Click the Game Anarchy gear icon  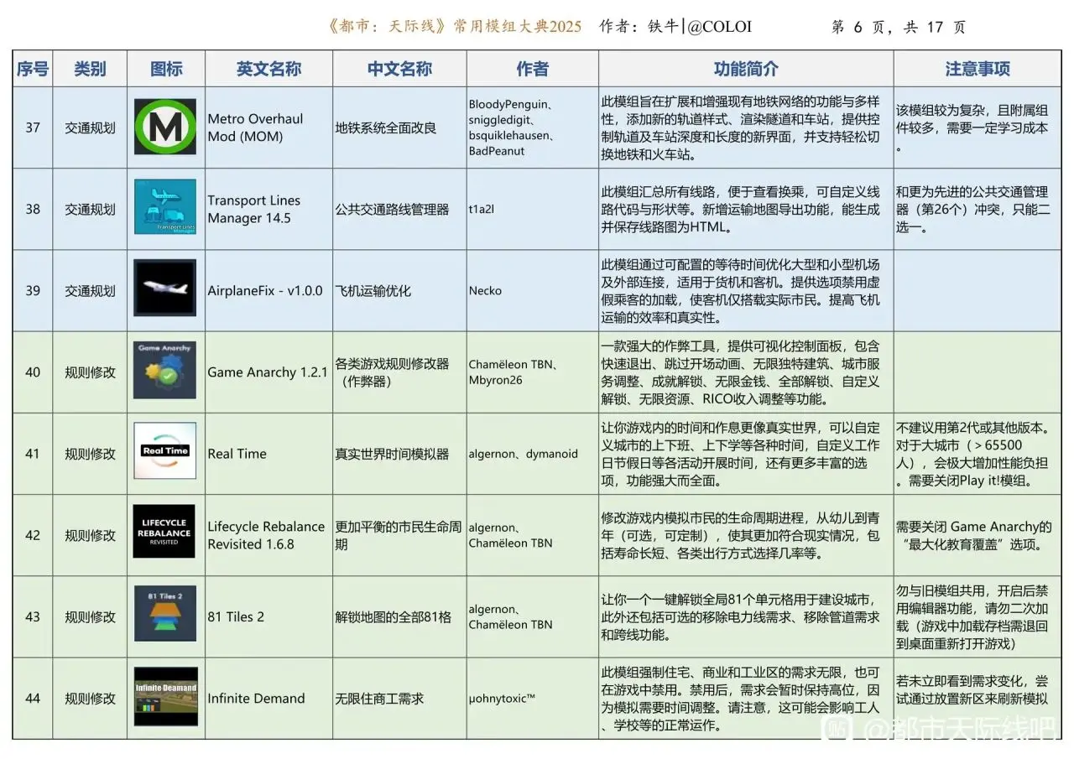point(165,371)
